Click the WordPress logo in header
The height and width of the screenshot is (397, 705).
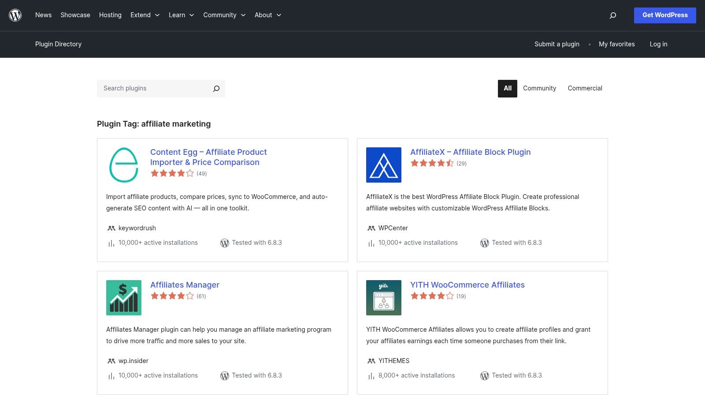(15, 15)
